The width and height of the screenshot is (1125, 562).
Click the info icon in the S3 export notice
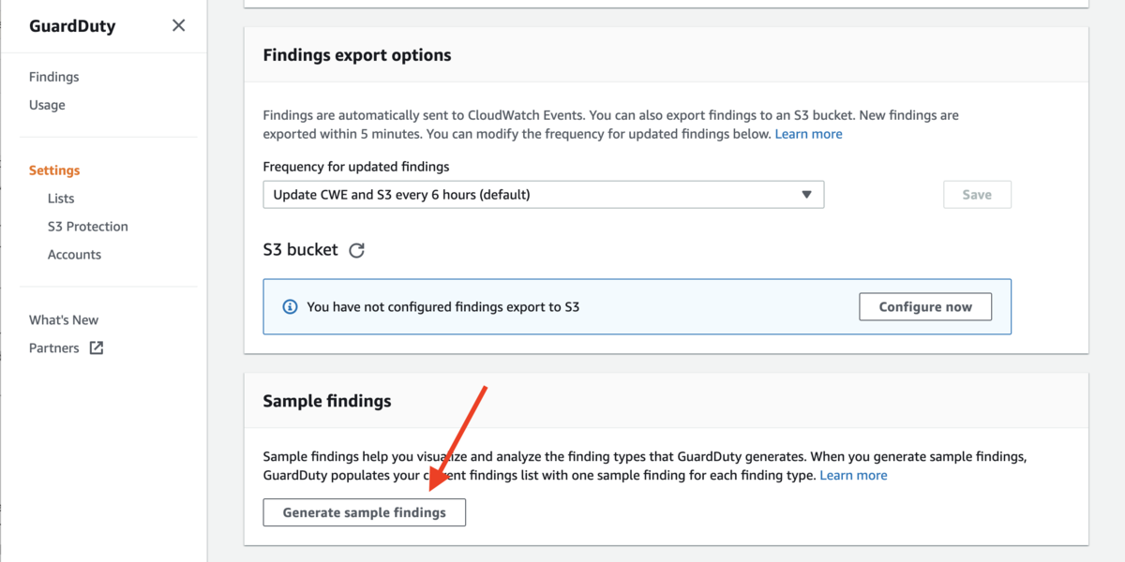[290, 306]
